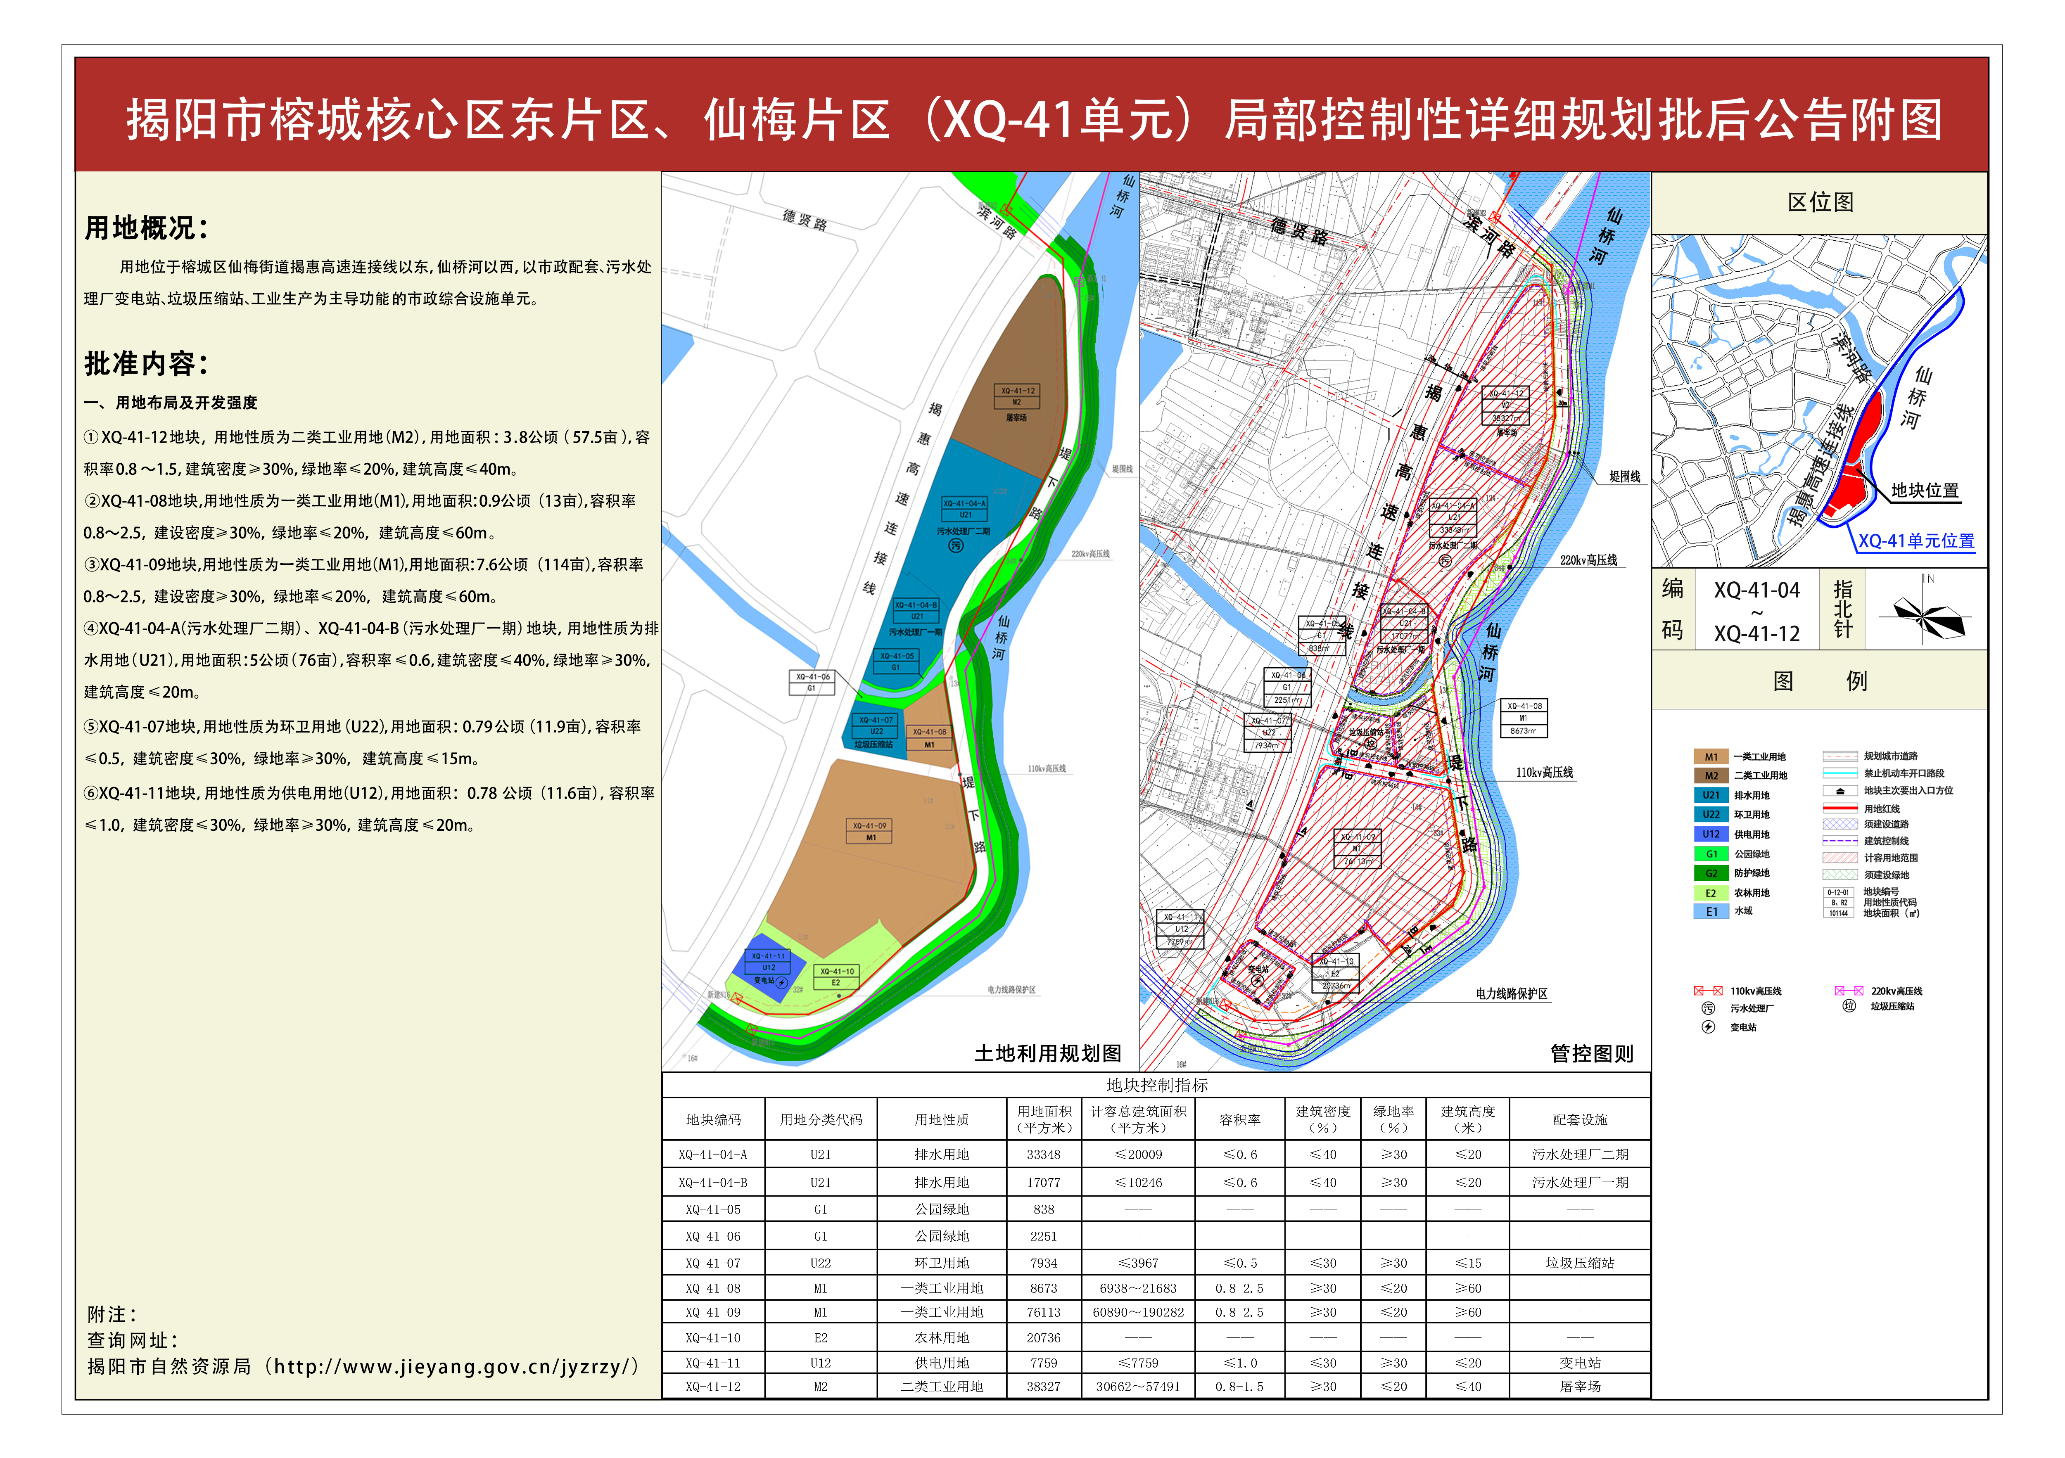Click the 农林用地 cell in XQ-41-10 row
2065x1458 pixels.
tap(942, 1337)
